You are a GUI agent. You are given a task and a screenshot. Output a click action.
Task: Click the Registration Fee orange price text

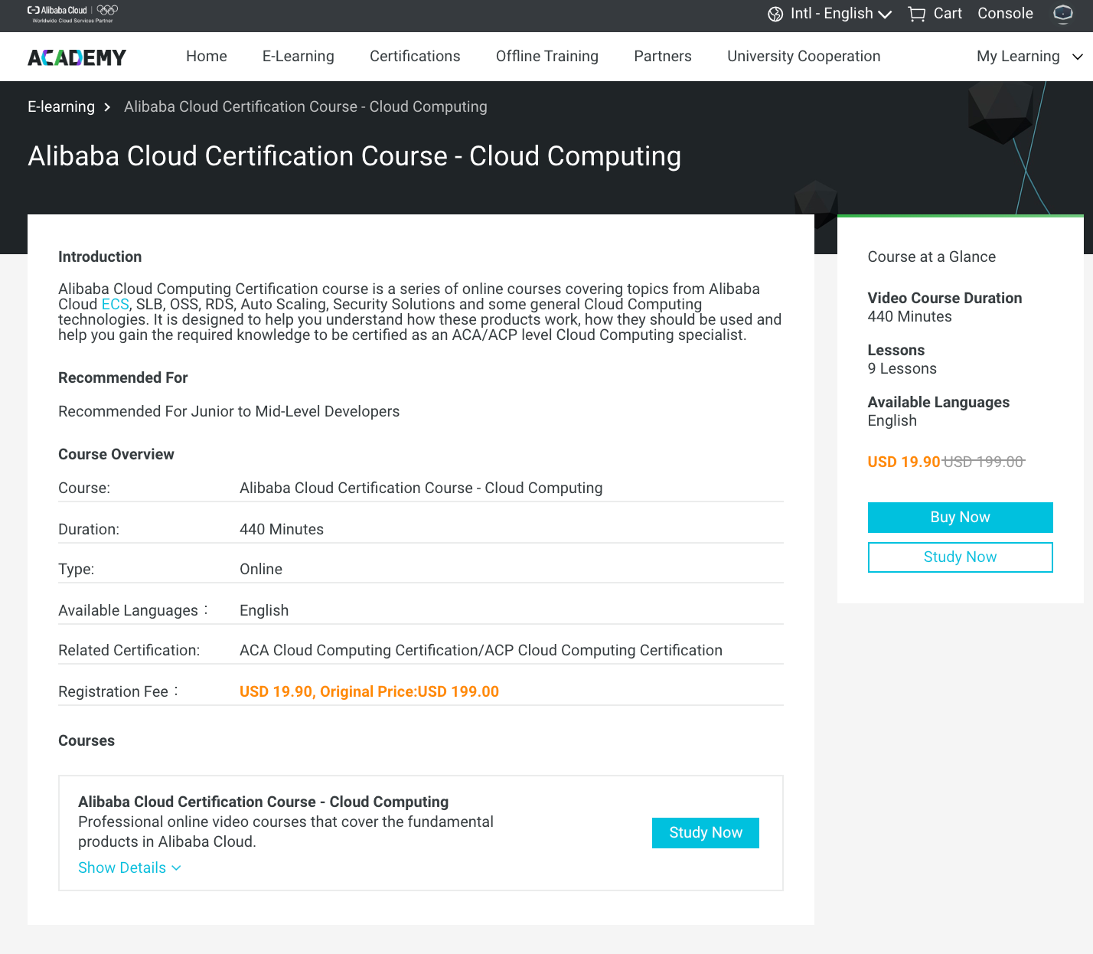click(x=369, y=691)
